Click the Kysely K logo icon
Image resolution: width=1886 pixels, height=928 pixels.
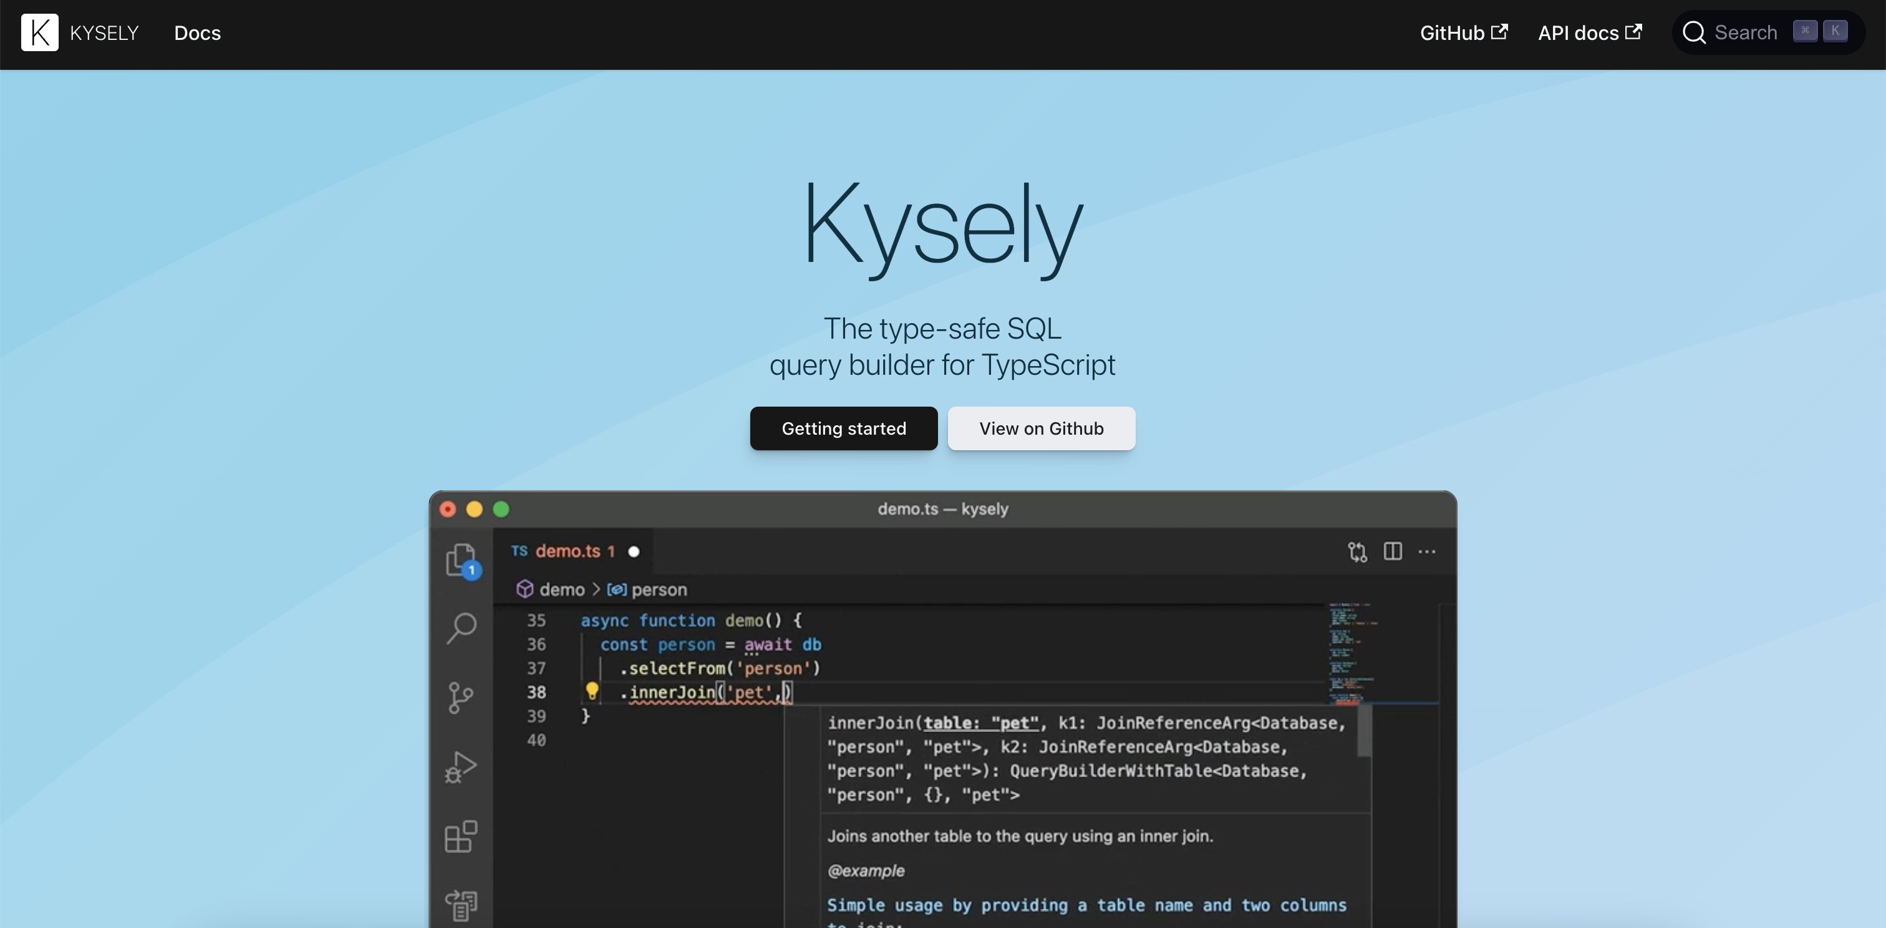[x=39, y=32]
